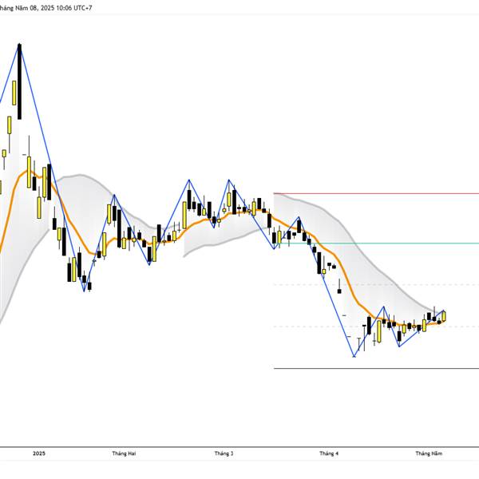Click the "2025" time axis label
This screenshot has width=479, height=479.
click(x=39, y=453)
